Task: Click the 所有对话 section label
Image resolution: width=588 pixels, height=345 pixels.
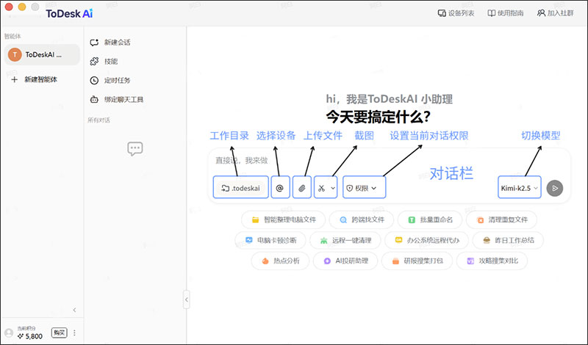Action: click(99, 120)
